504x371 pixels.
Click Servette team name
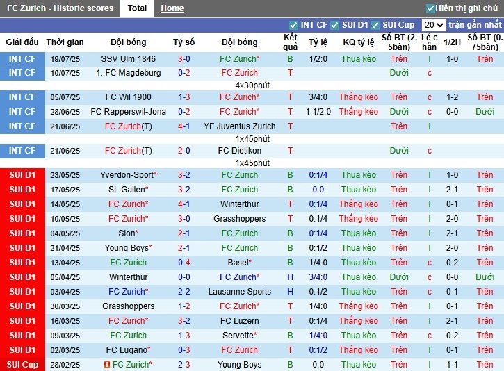click(x=239, y=336)
